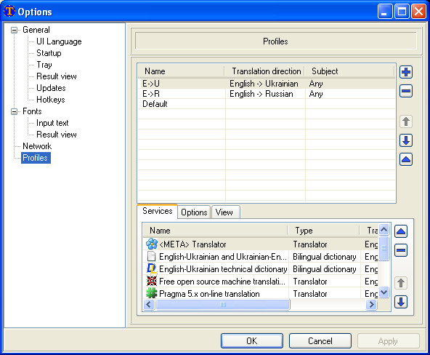This screenshot has height=355, width=430.
Task: Click the minus icon beside the services list
Action: 401,250
